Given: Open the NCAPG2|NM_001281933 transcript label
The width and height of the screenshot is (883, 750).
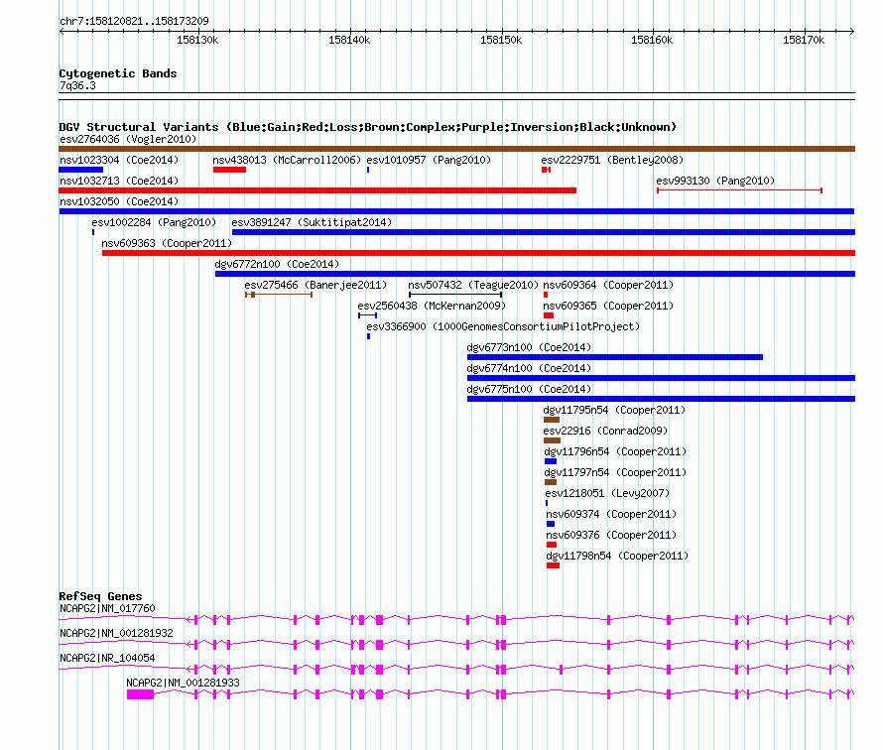Looking at the screenshot, I should click(183, 683).
